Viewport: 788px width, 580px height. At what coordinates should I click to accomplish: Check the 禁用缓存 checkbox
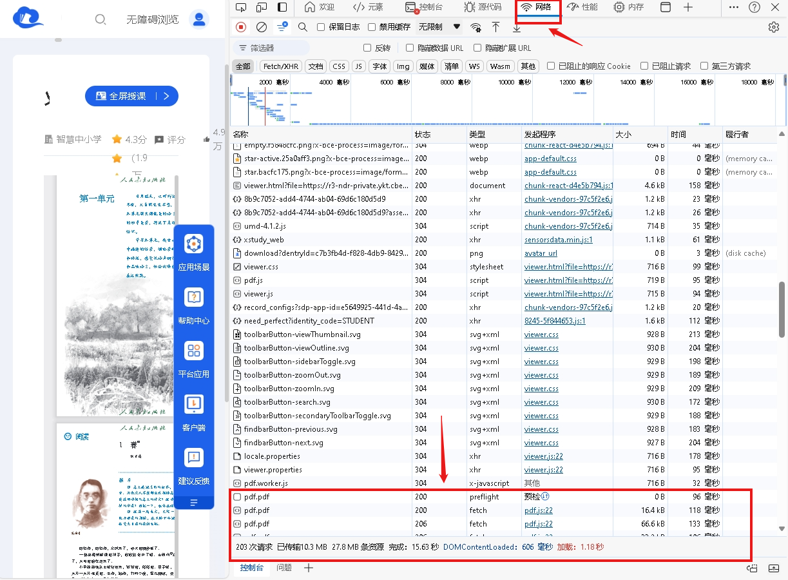click(372, 27)
